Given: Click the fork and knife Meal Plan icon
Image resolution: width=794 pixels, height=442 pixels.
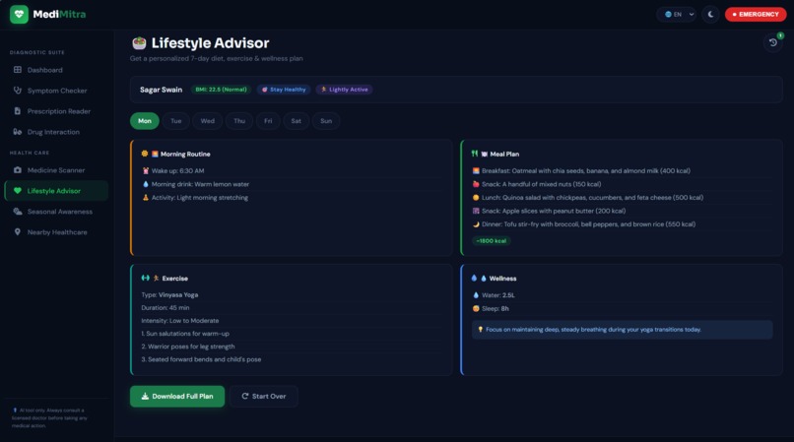Looking at the screenshot, I should click(475, 154).
